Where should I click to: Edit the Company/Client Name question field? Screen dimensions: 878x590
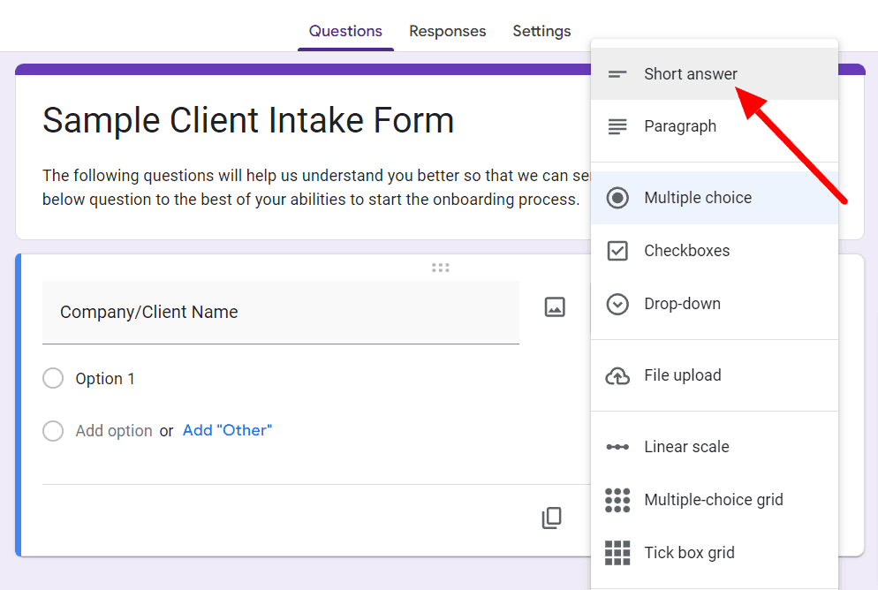click(x=281, y=313)
